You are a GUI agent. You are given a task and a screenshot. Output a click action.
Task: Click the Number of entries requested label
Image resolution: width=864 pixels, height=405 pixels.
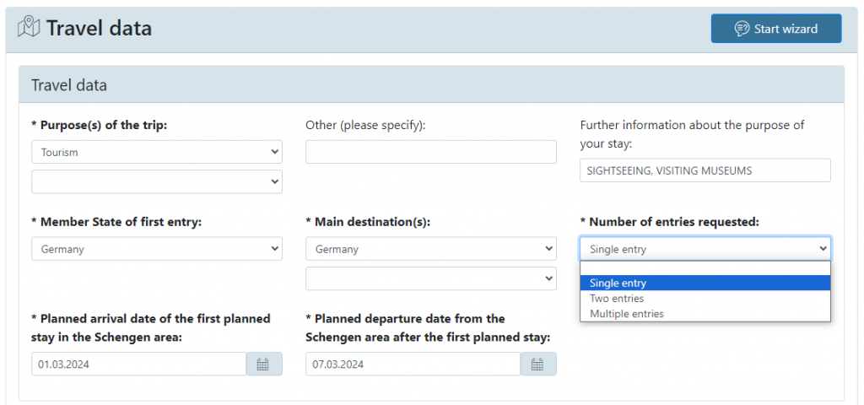tap(669, 222)
